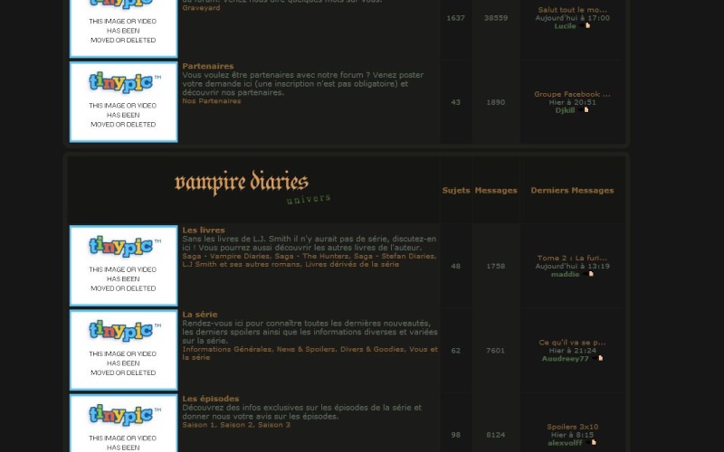Open last post icon beside Lucile

coord(585,26)
